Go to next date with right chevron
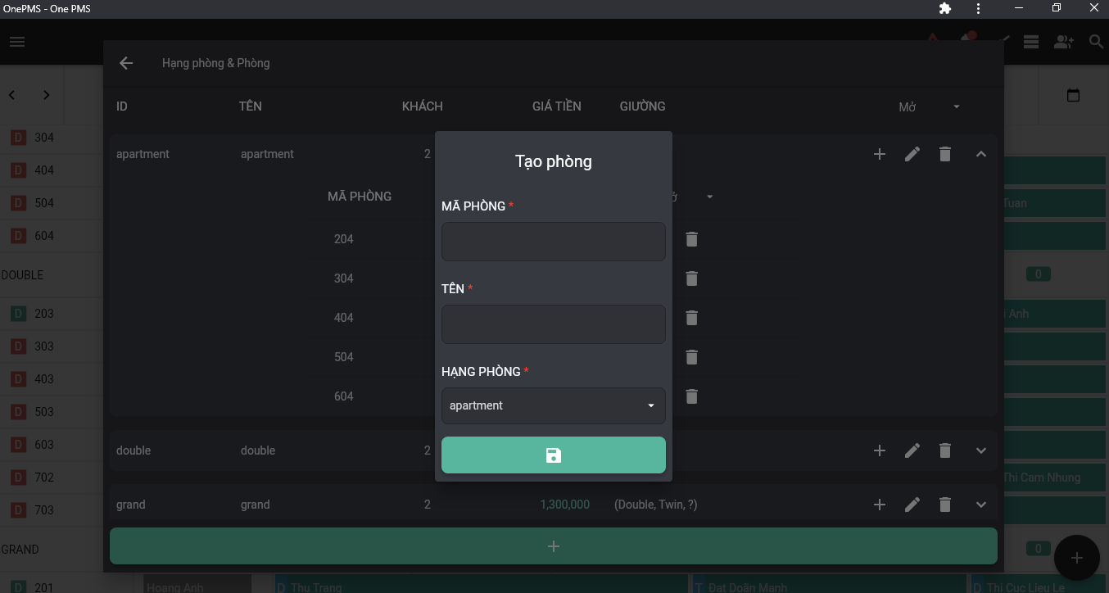The image size is (1109, 593). coord(47,95)
